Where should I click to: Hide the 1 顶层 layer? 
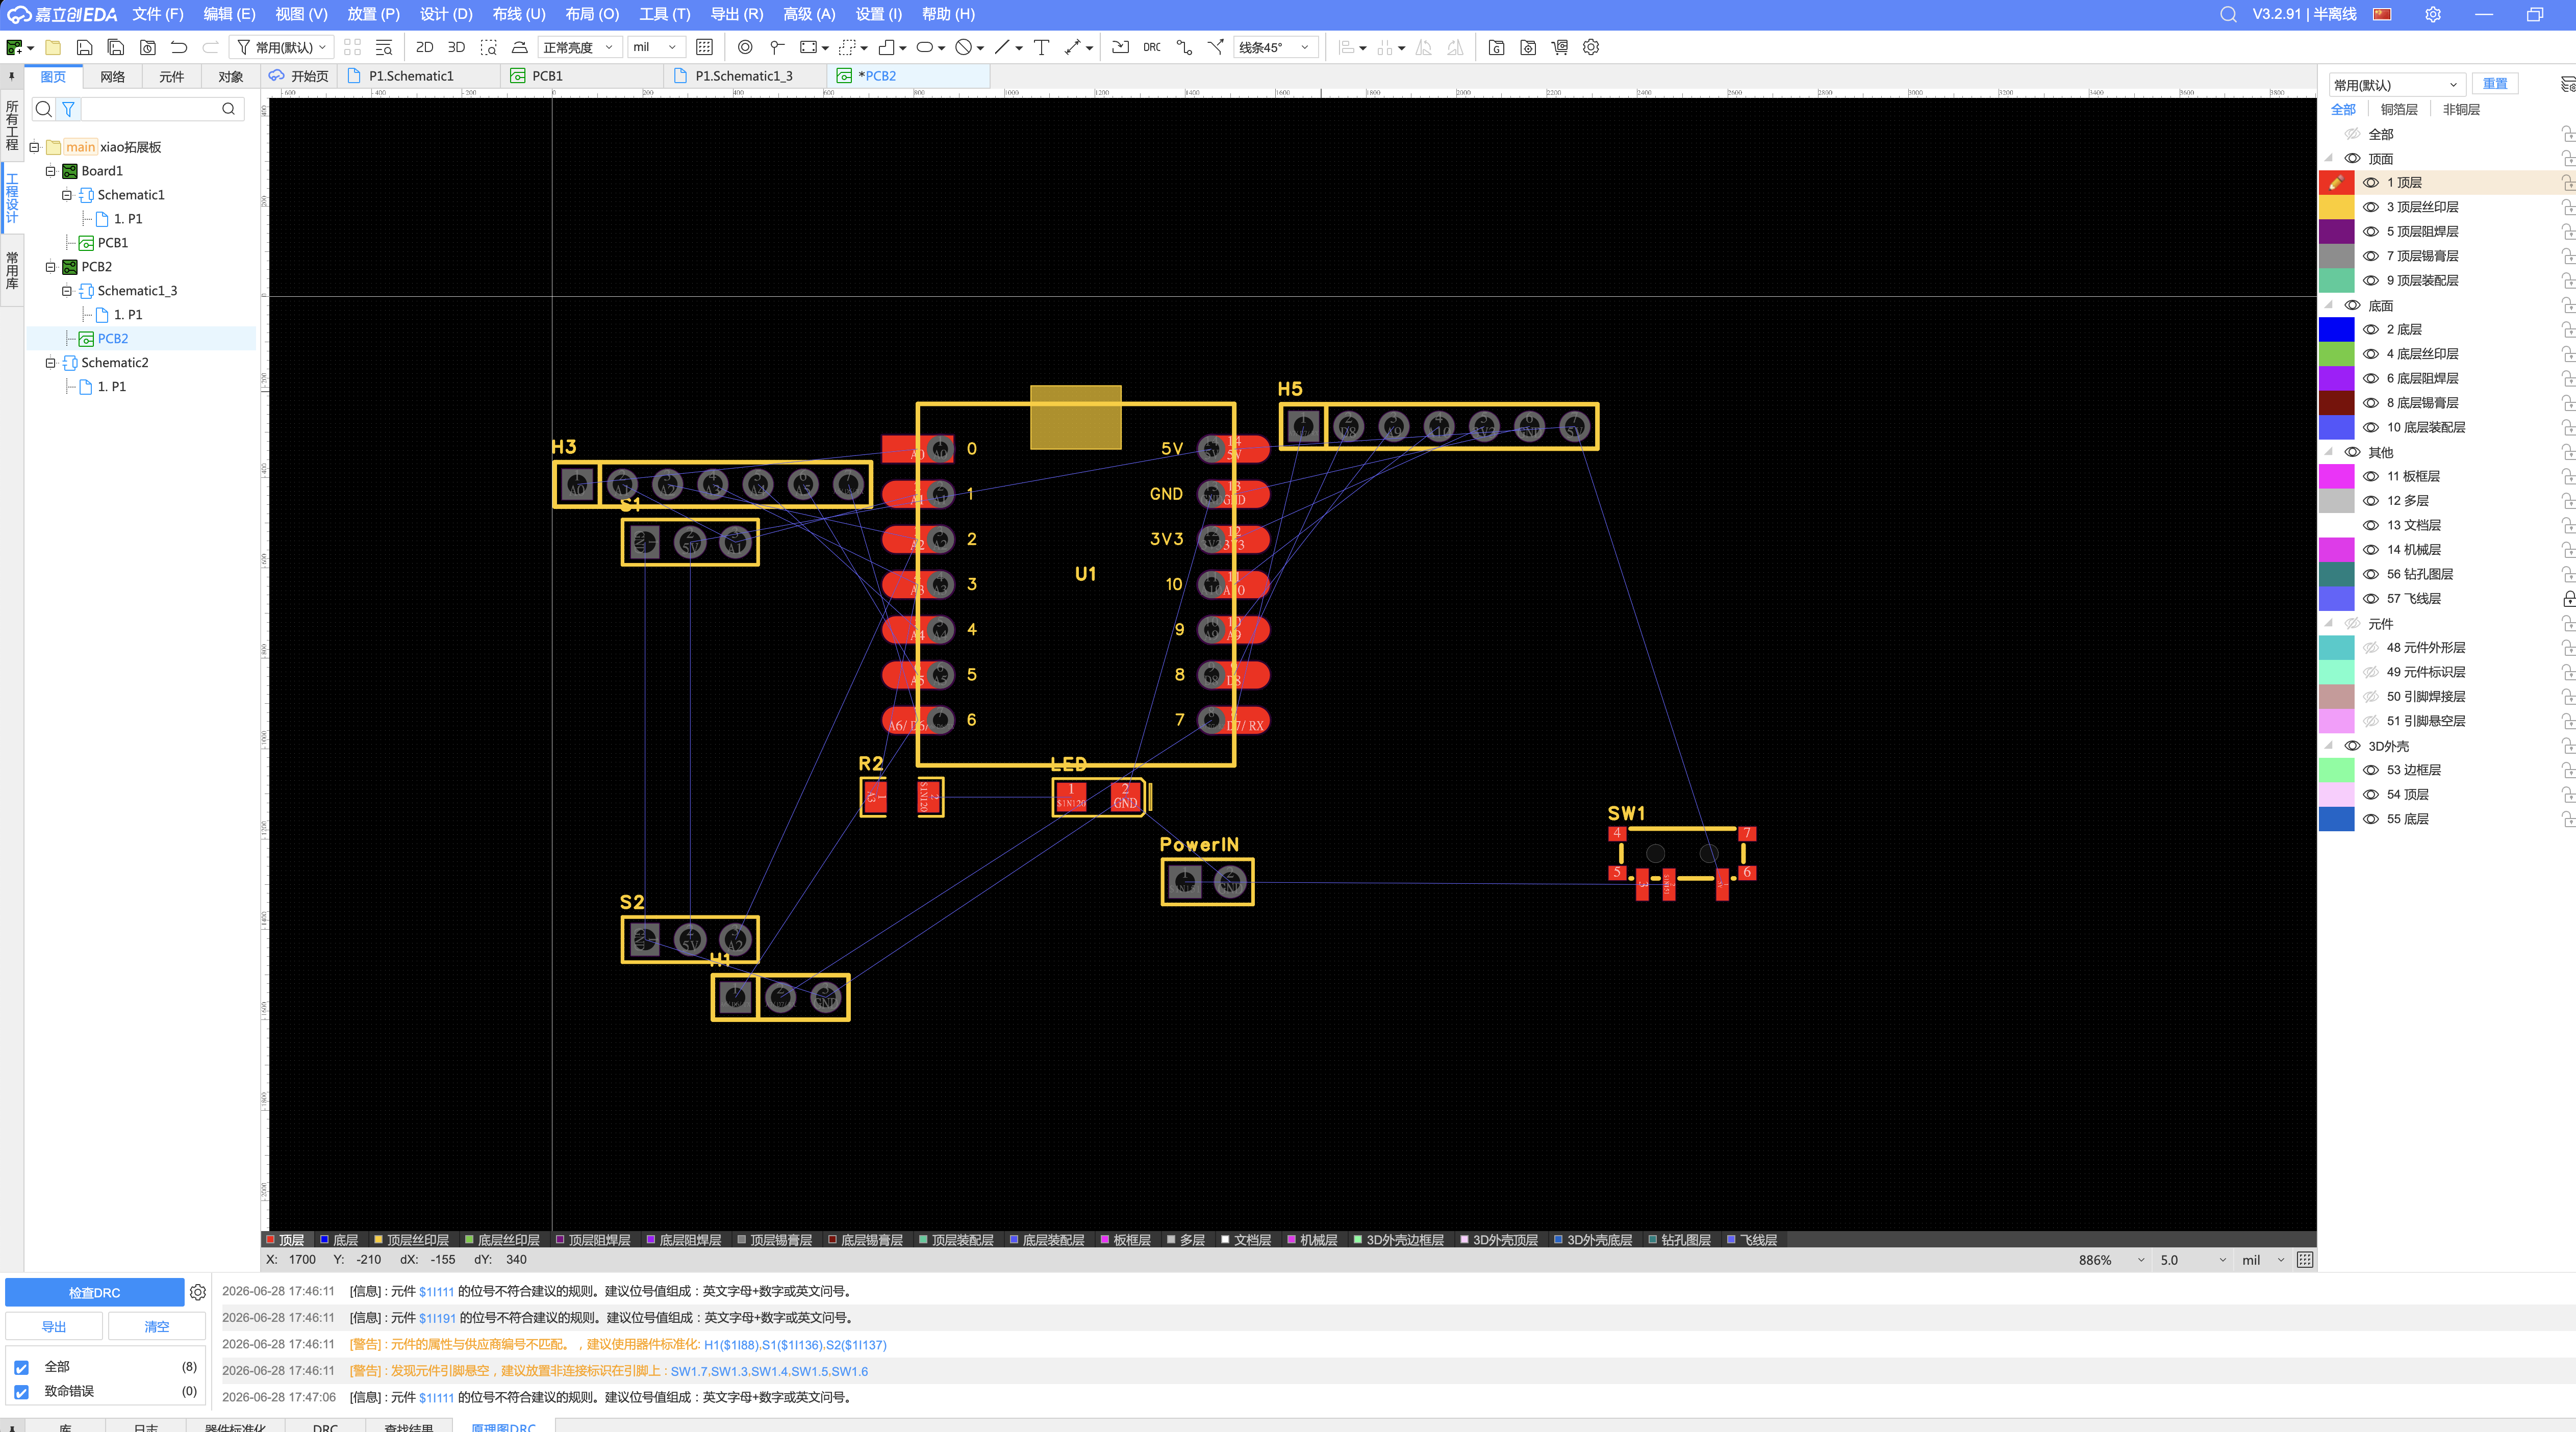[2371, 182]
